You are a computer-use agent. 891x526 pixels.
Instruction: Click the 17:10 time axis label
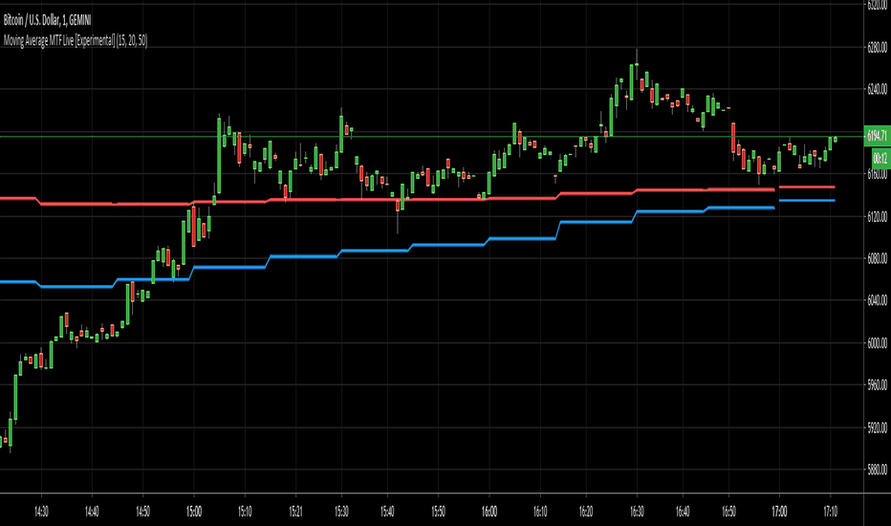(830, 512)
